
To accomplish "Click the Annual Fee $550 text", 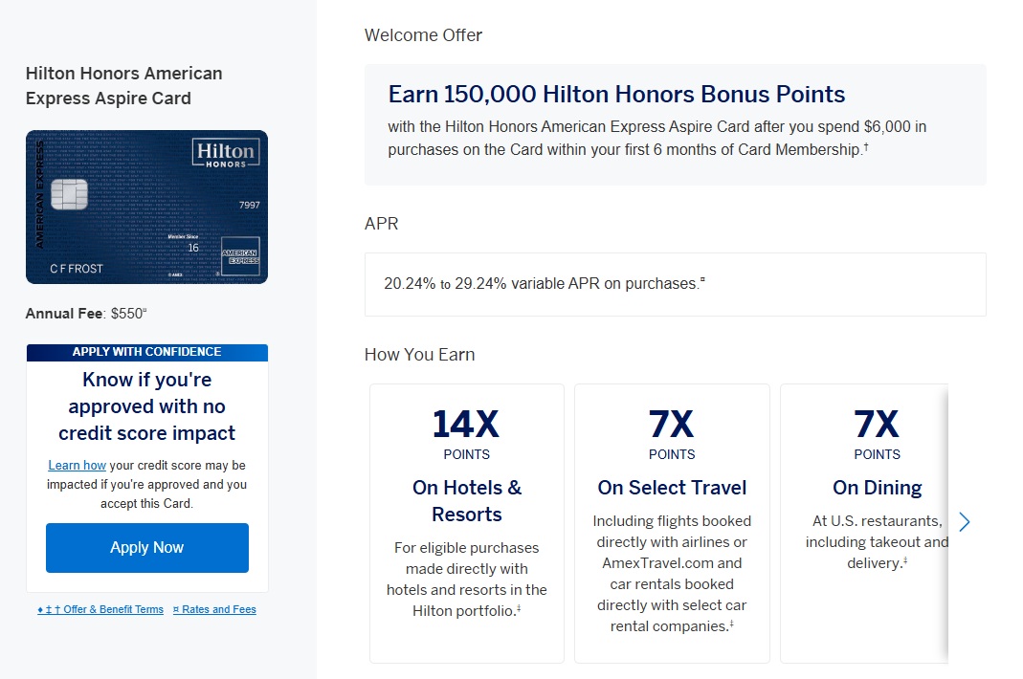I will (86, 313).
